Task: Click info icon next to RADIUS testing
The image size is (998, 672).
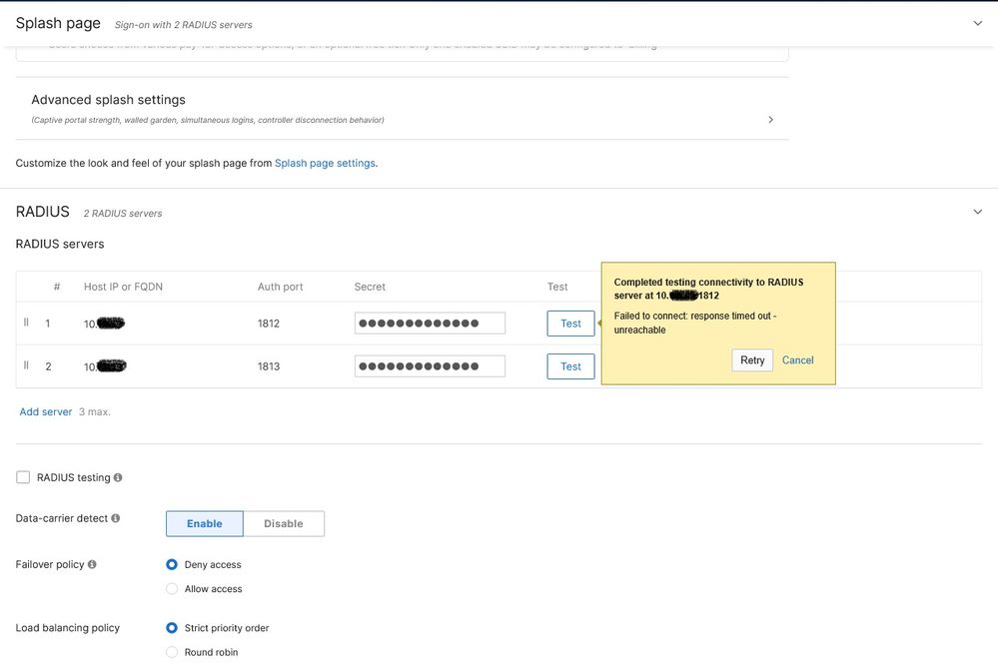Action: [118, 478]
